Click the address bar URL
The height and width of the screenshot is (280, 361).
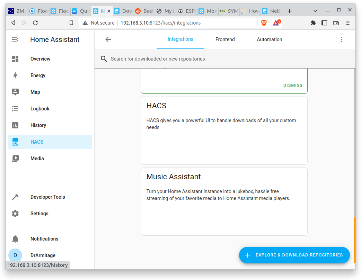pyautogui.click(x=160, y=23)
